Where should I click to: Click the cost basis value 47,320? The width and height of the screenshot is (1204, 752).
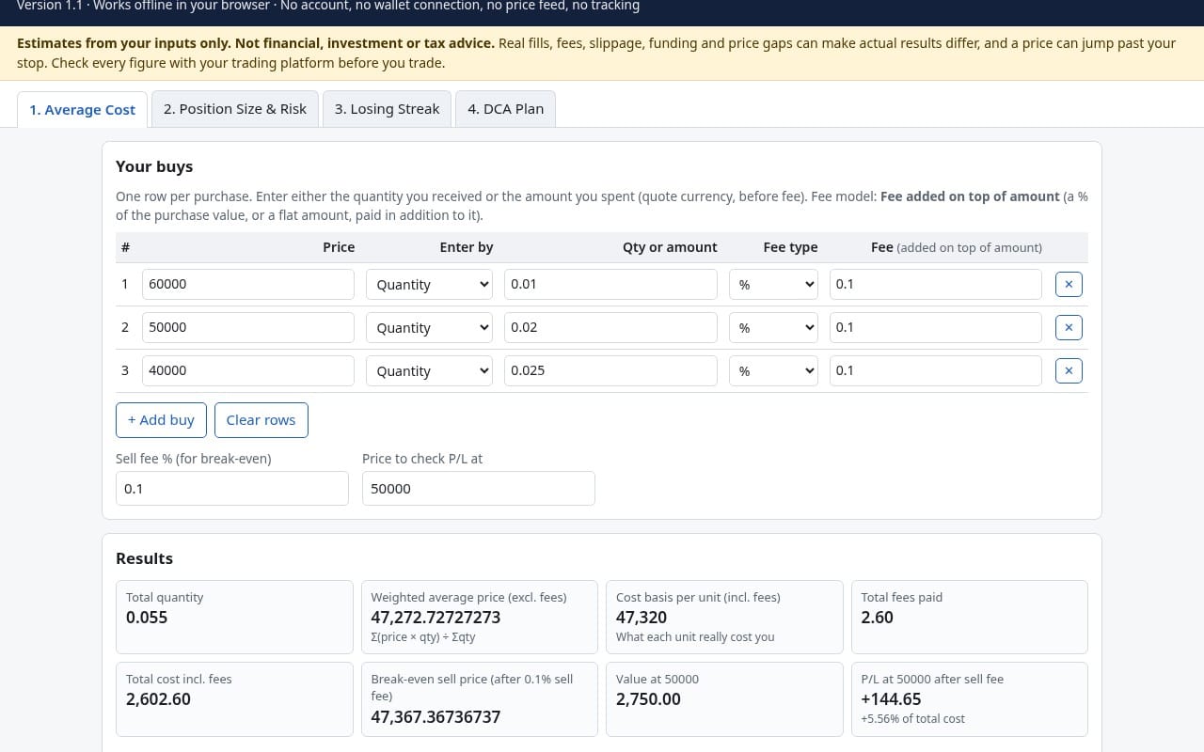[642, 618]
